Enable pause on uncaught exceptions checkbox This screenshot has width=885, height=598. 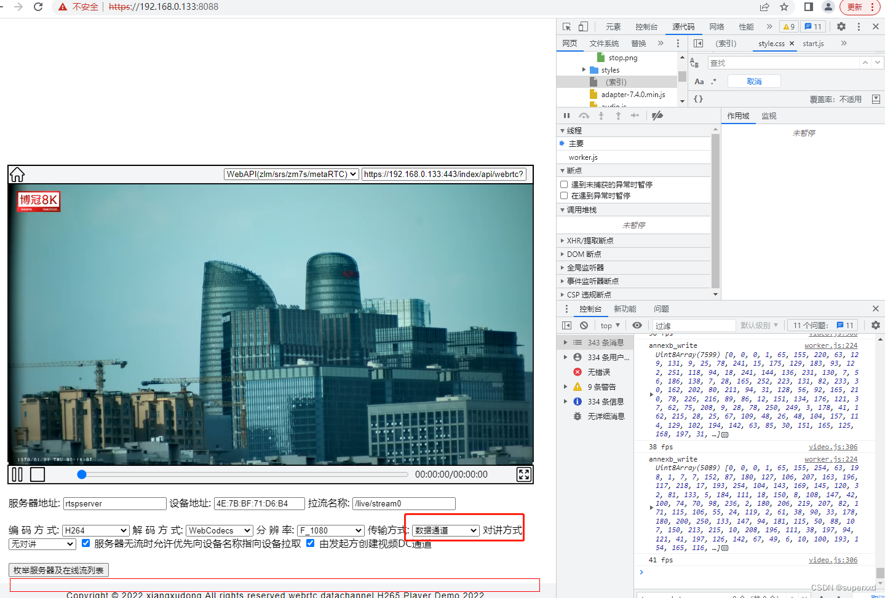564,184
